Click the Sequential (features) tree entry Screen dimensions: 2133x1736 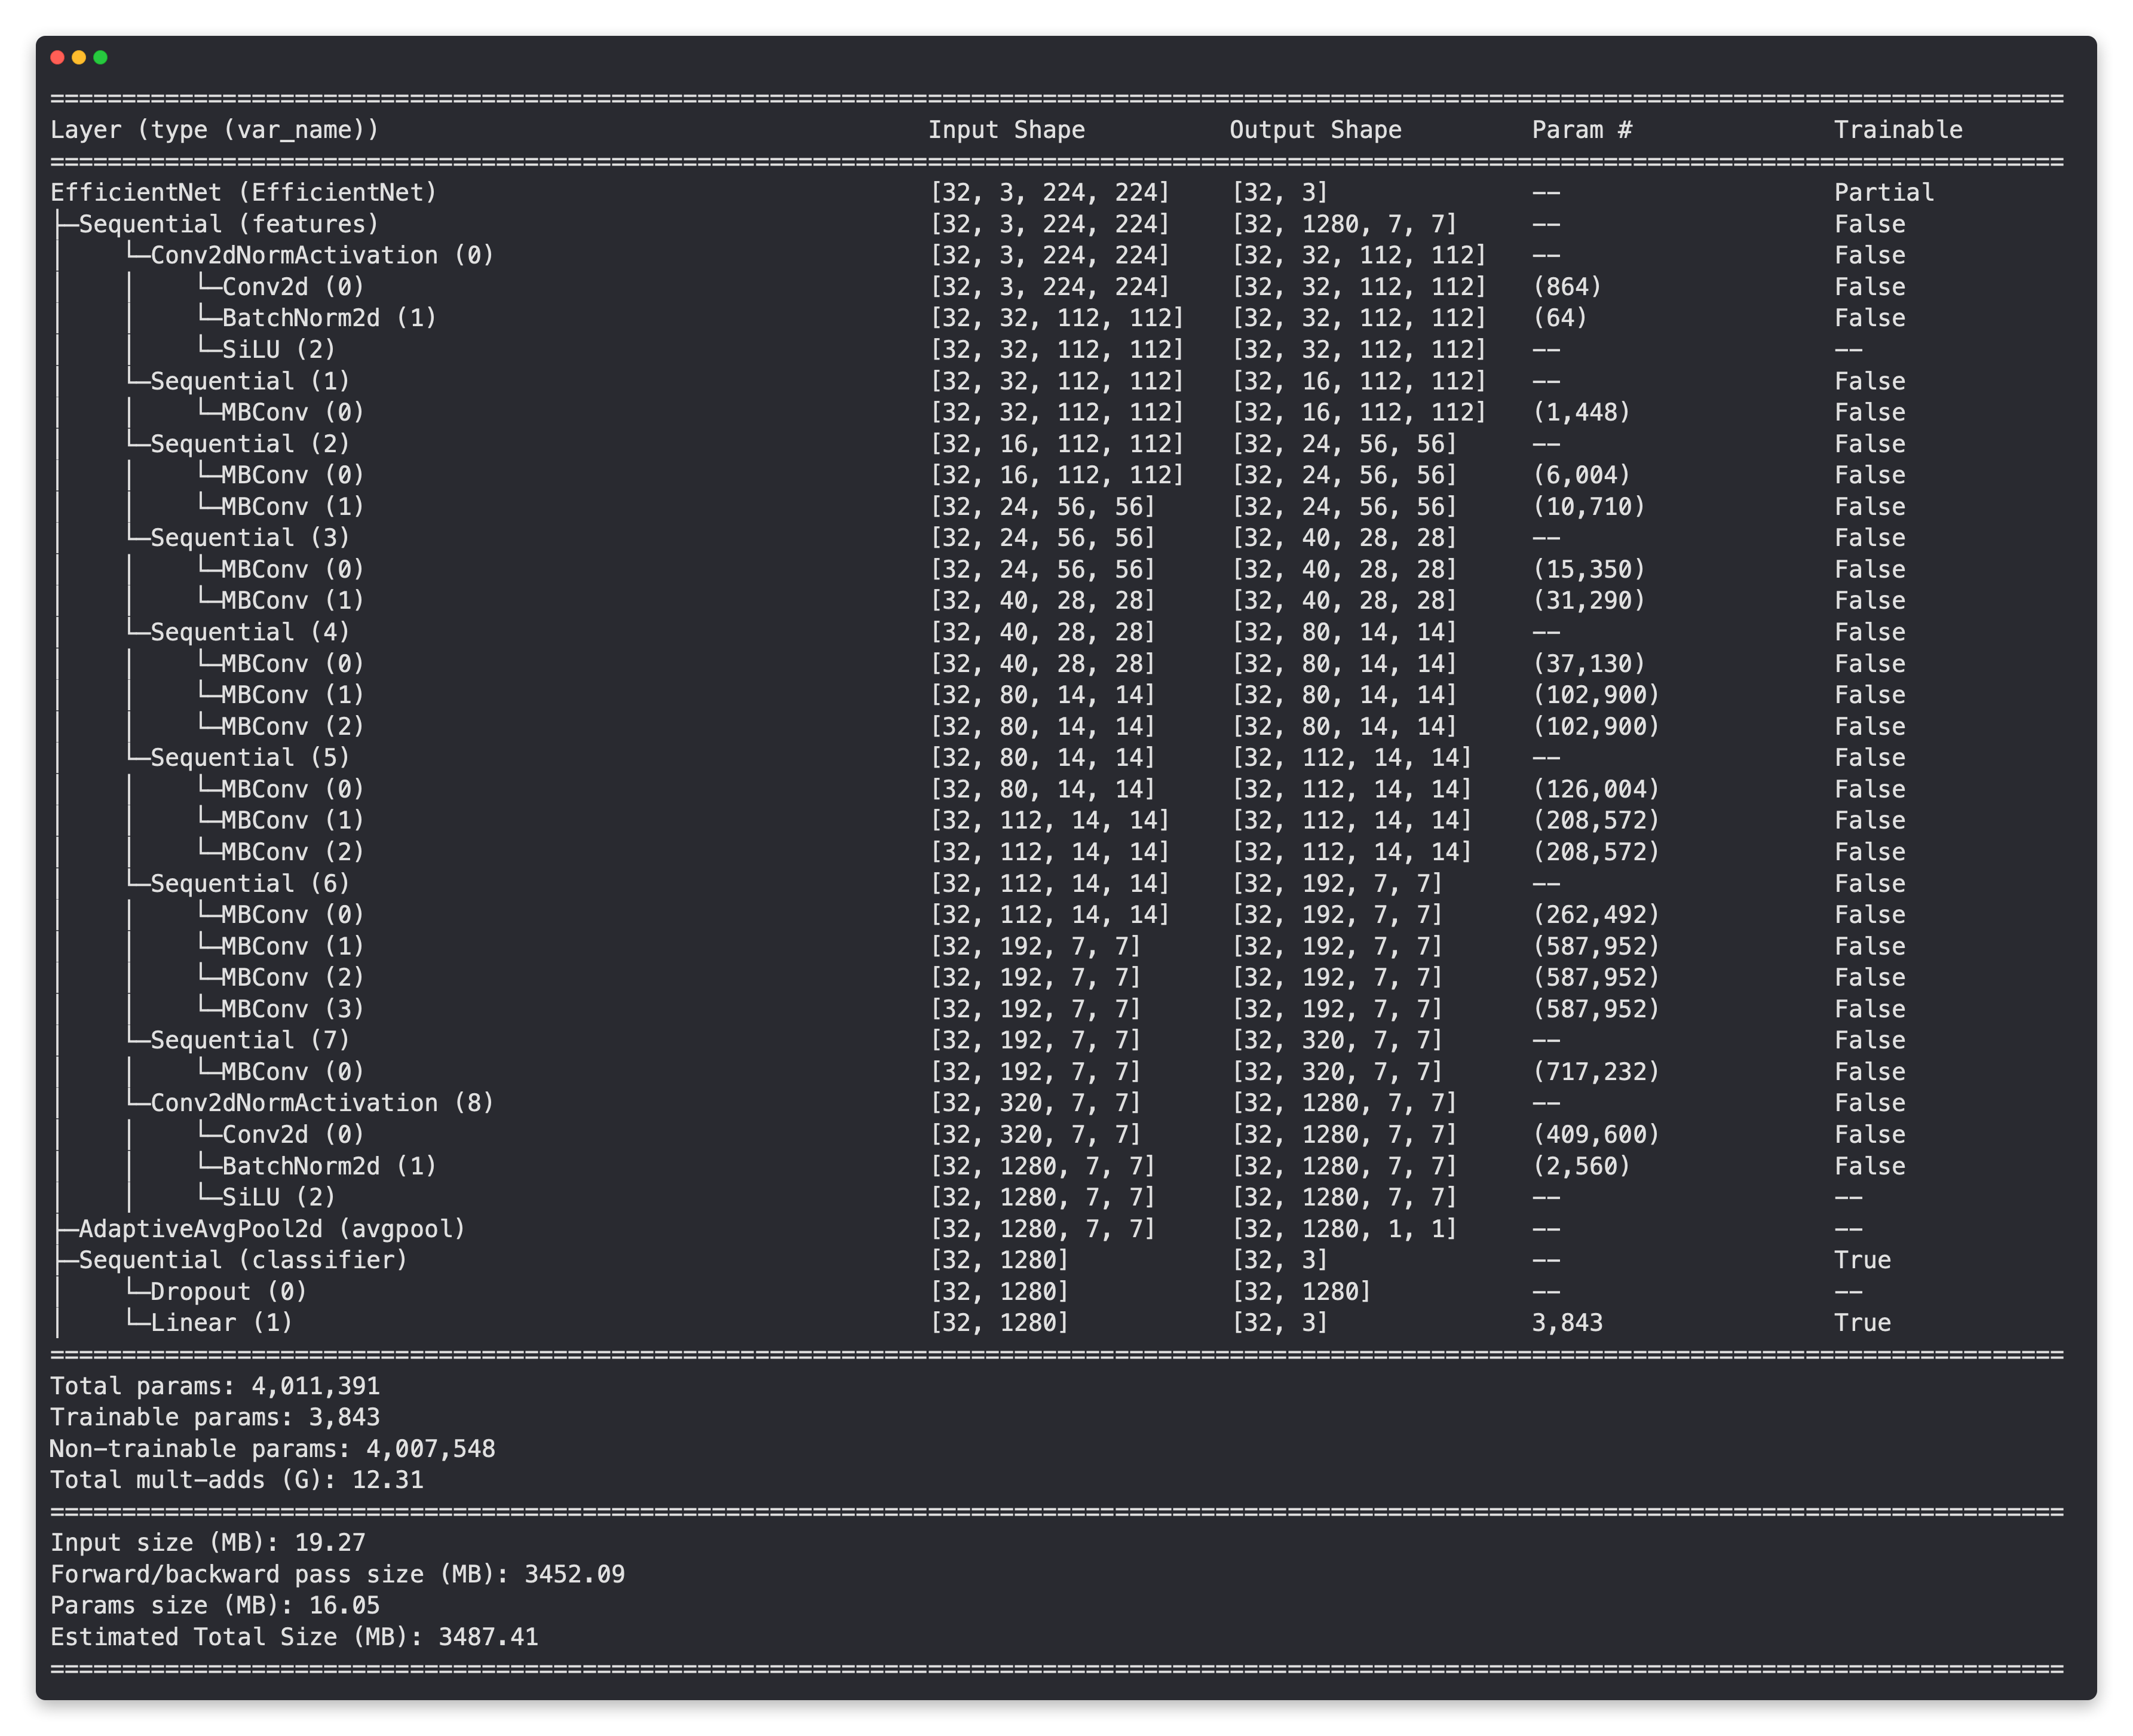point(228,224)
